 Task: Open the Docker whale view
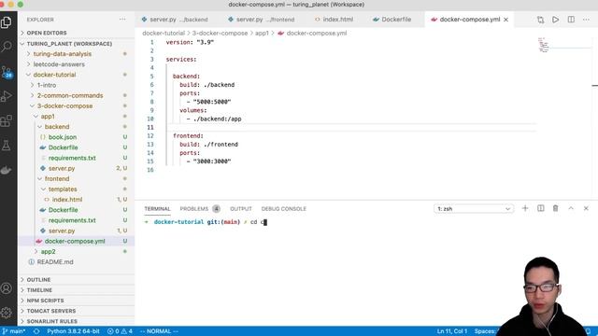pyautogui.click(x=7, y=170)
